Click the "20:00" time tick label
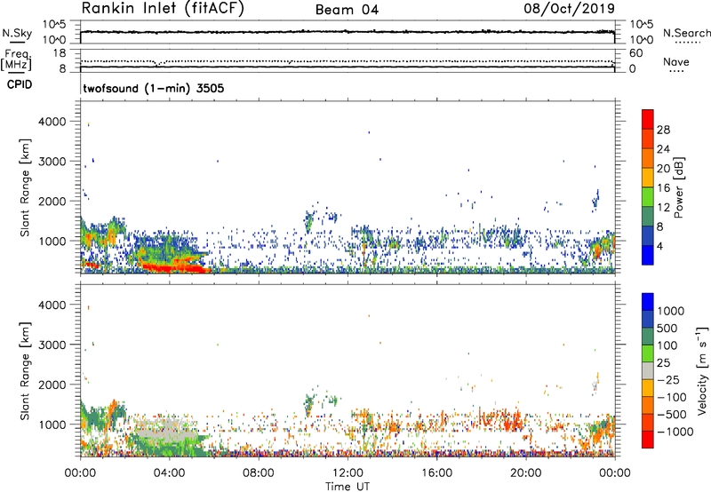The height and width of the screenshot is (492, 711). tap(525, 473)
